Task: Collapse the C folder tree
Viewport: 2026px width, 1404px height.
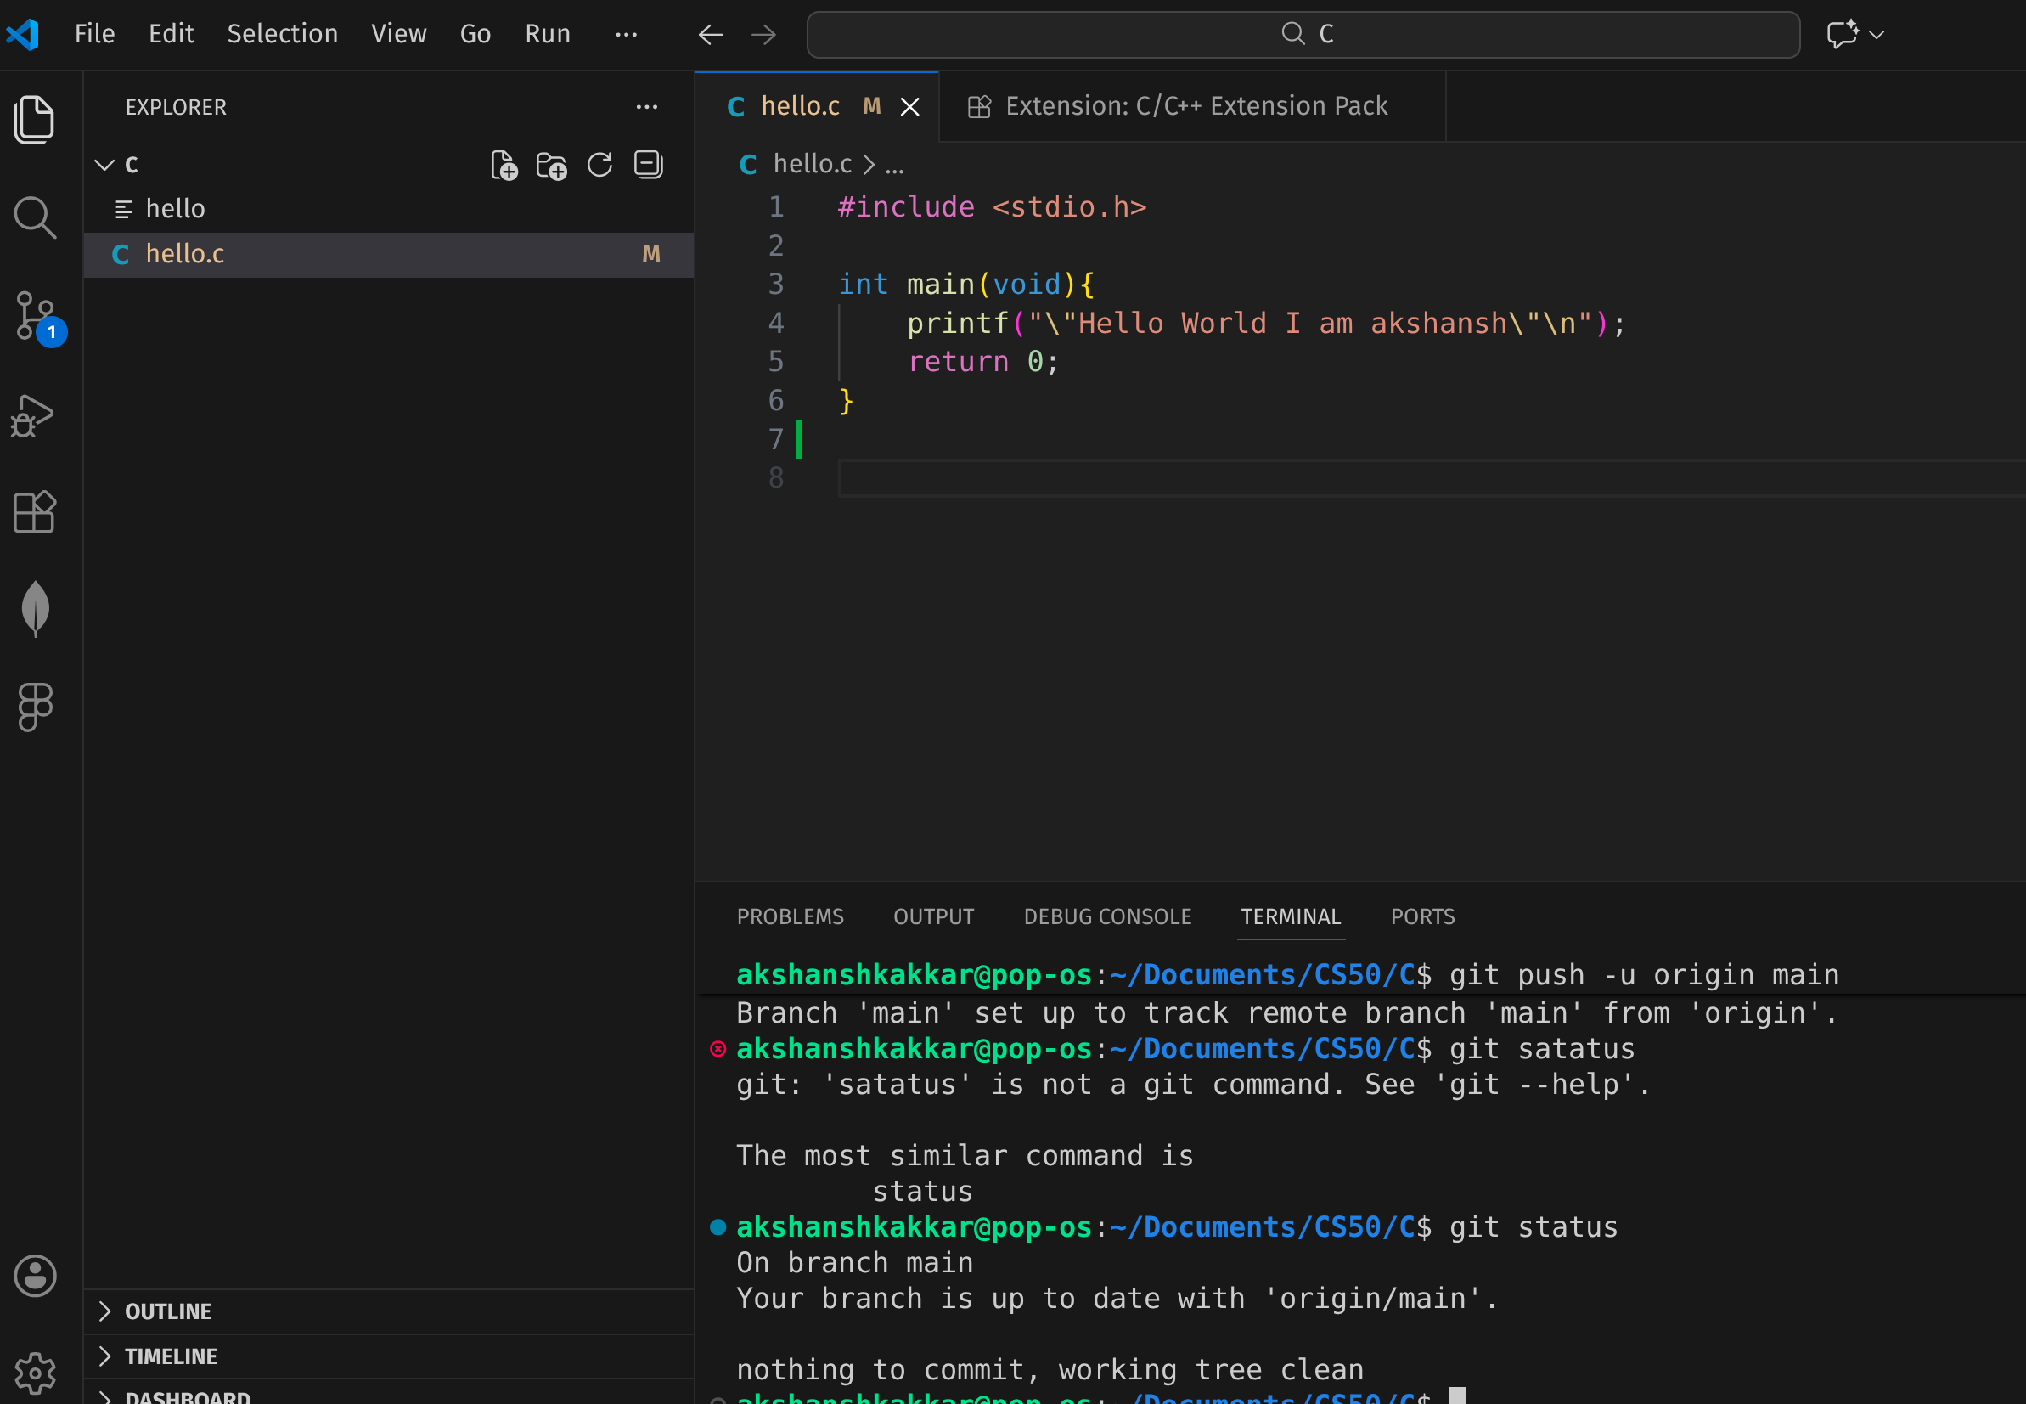Action: (x=104, y=166)
